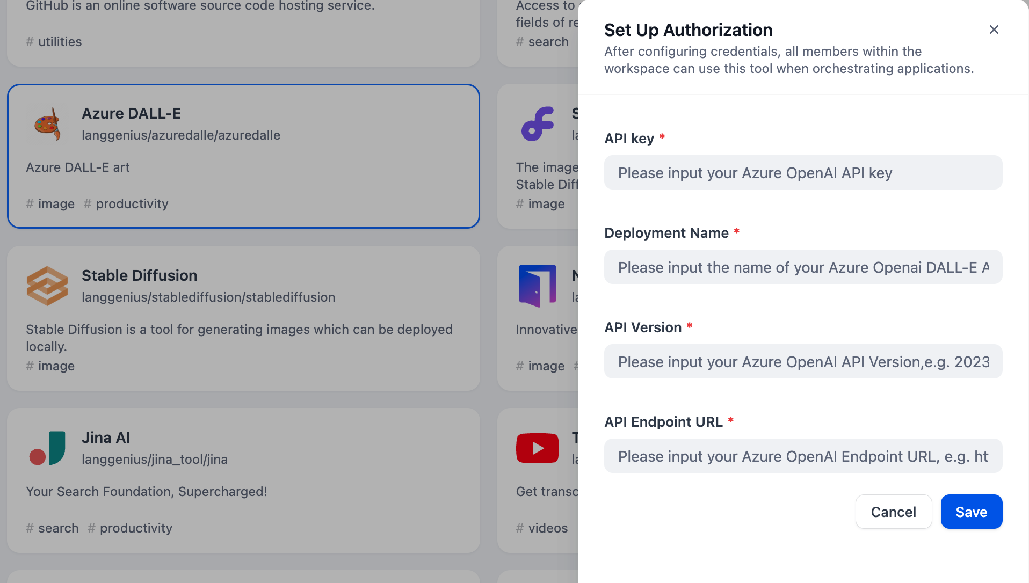Click the blue door tool icon
The height and width of the screenshot is (583, 1029).
(x=537, y=286)
